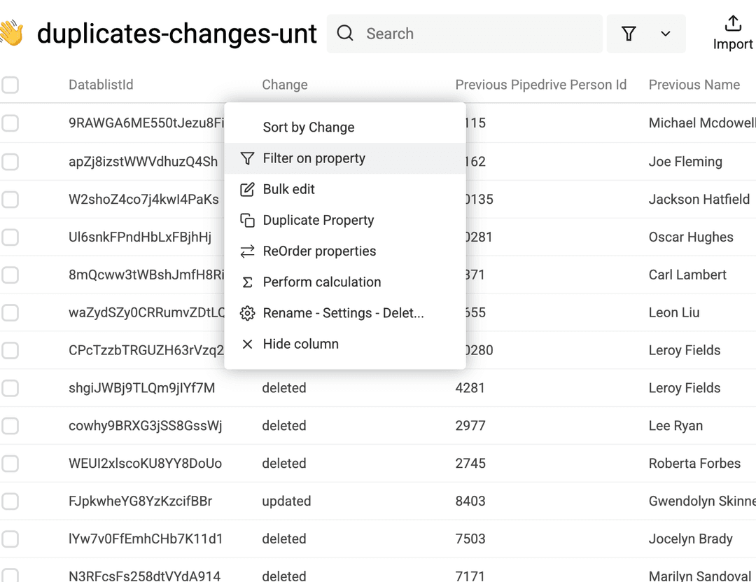Viewport: 756px width, 582px height.
Task: Select Filter on property in the context menu
Action: (x=314, y=158)
